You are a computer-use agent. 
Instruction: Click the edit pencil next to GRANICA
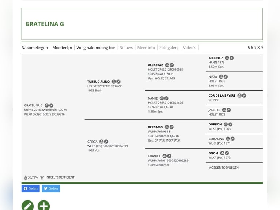coord(169,156)
